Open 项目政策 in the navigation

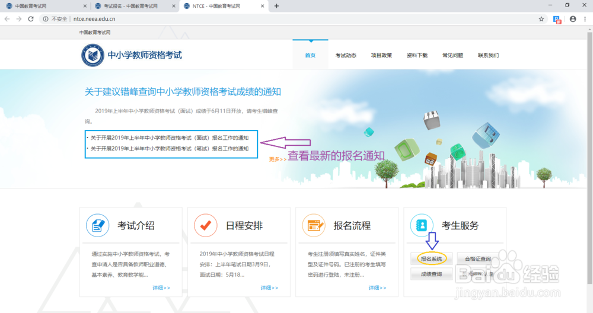pyautogui.click(x=381, y=55)
